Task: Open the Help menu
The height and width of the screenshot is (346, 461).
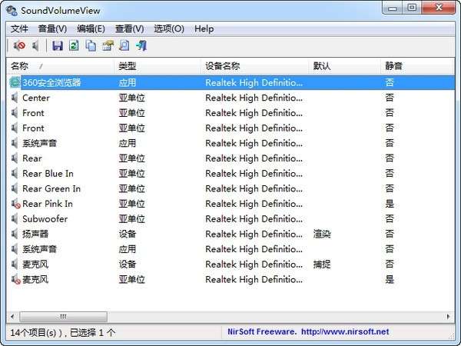Action: tap(204, 29)
